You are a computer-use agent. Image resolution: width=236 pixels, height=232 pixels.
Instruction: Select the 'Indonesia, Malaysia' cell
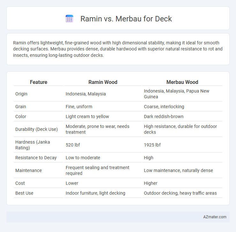(x=86, y=94)
